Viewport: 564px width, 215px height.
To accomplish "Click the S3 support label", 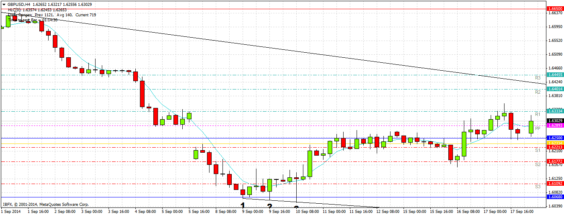I will point(538,187).
